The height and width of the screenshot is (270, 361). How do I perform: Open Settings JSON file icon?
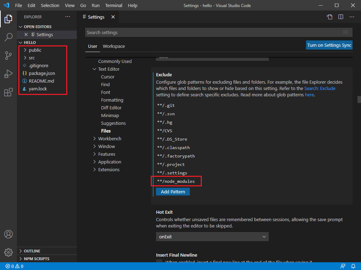(x=329, y=17)
